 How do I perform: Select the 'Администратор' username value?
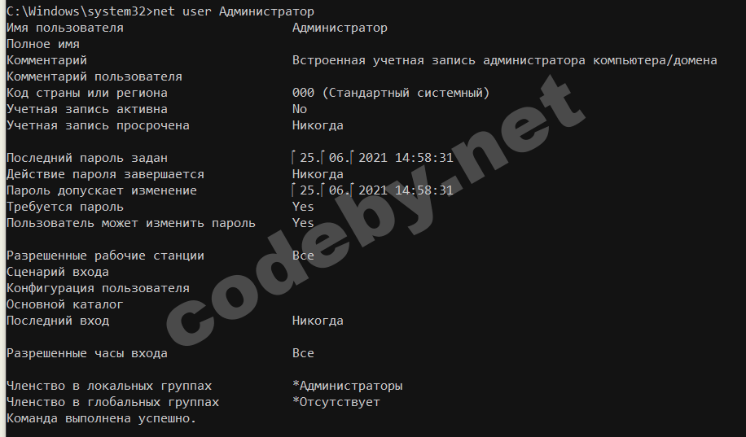coord(340,28)
